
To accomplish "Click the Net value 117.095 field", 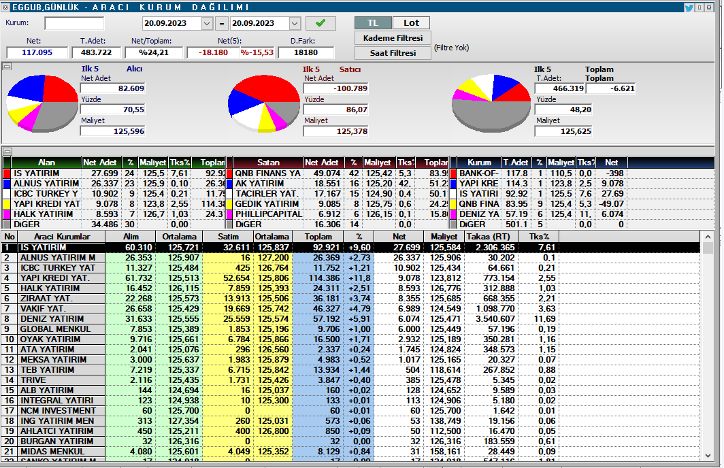I will pos(37,52).
